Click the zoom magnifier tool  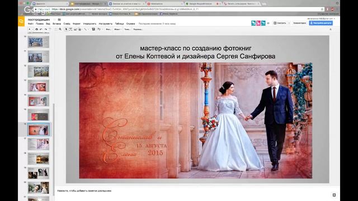point(60,30)
